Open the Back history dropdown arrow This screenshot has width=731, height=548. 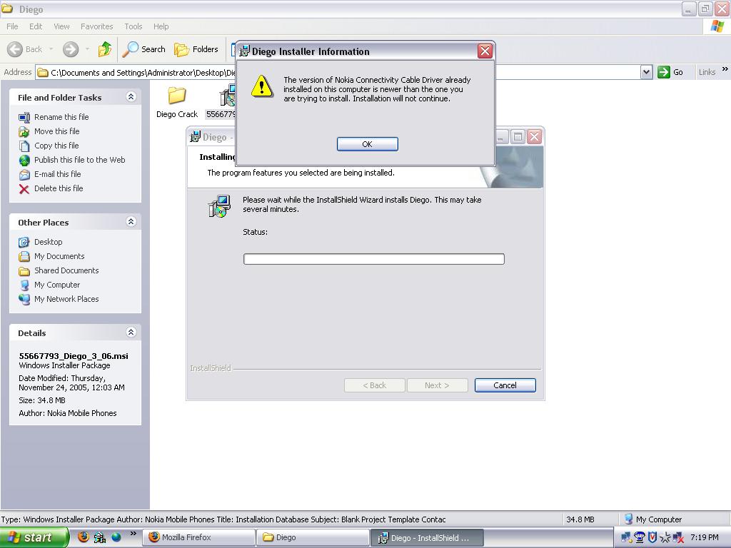pos(51,49)
